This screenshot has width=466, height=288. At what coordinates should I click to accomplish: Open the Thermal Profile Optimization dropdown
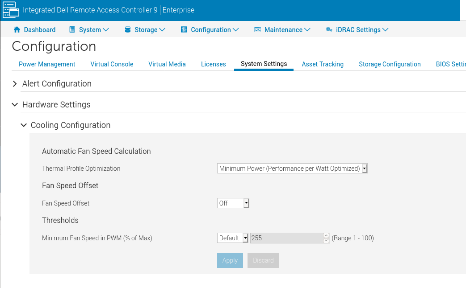coord(292,169)
